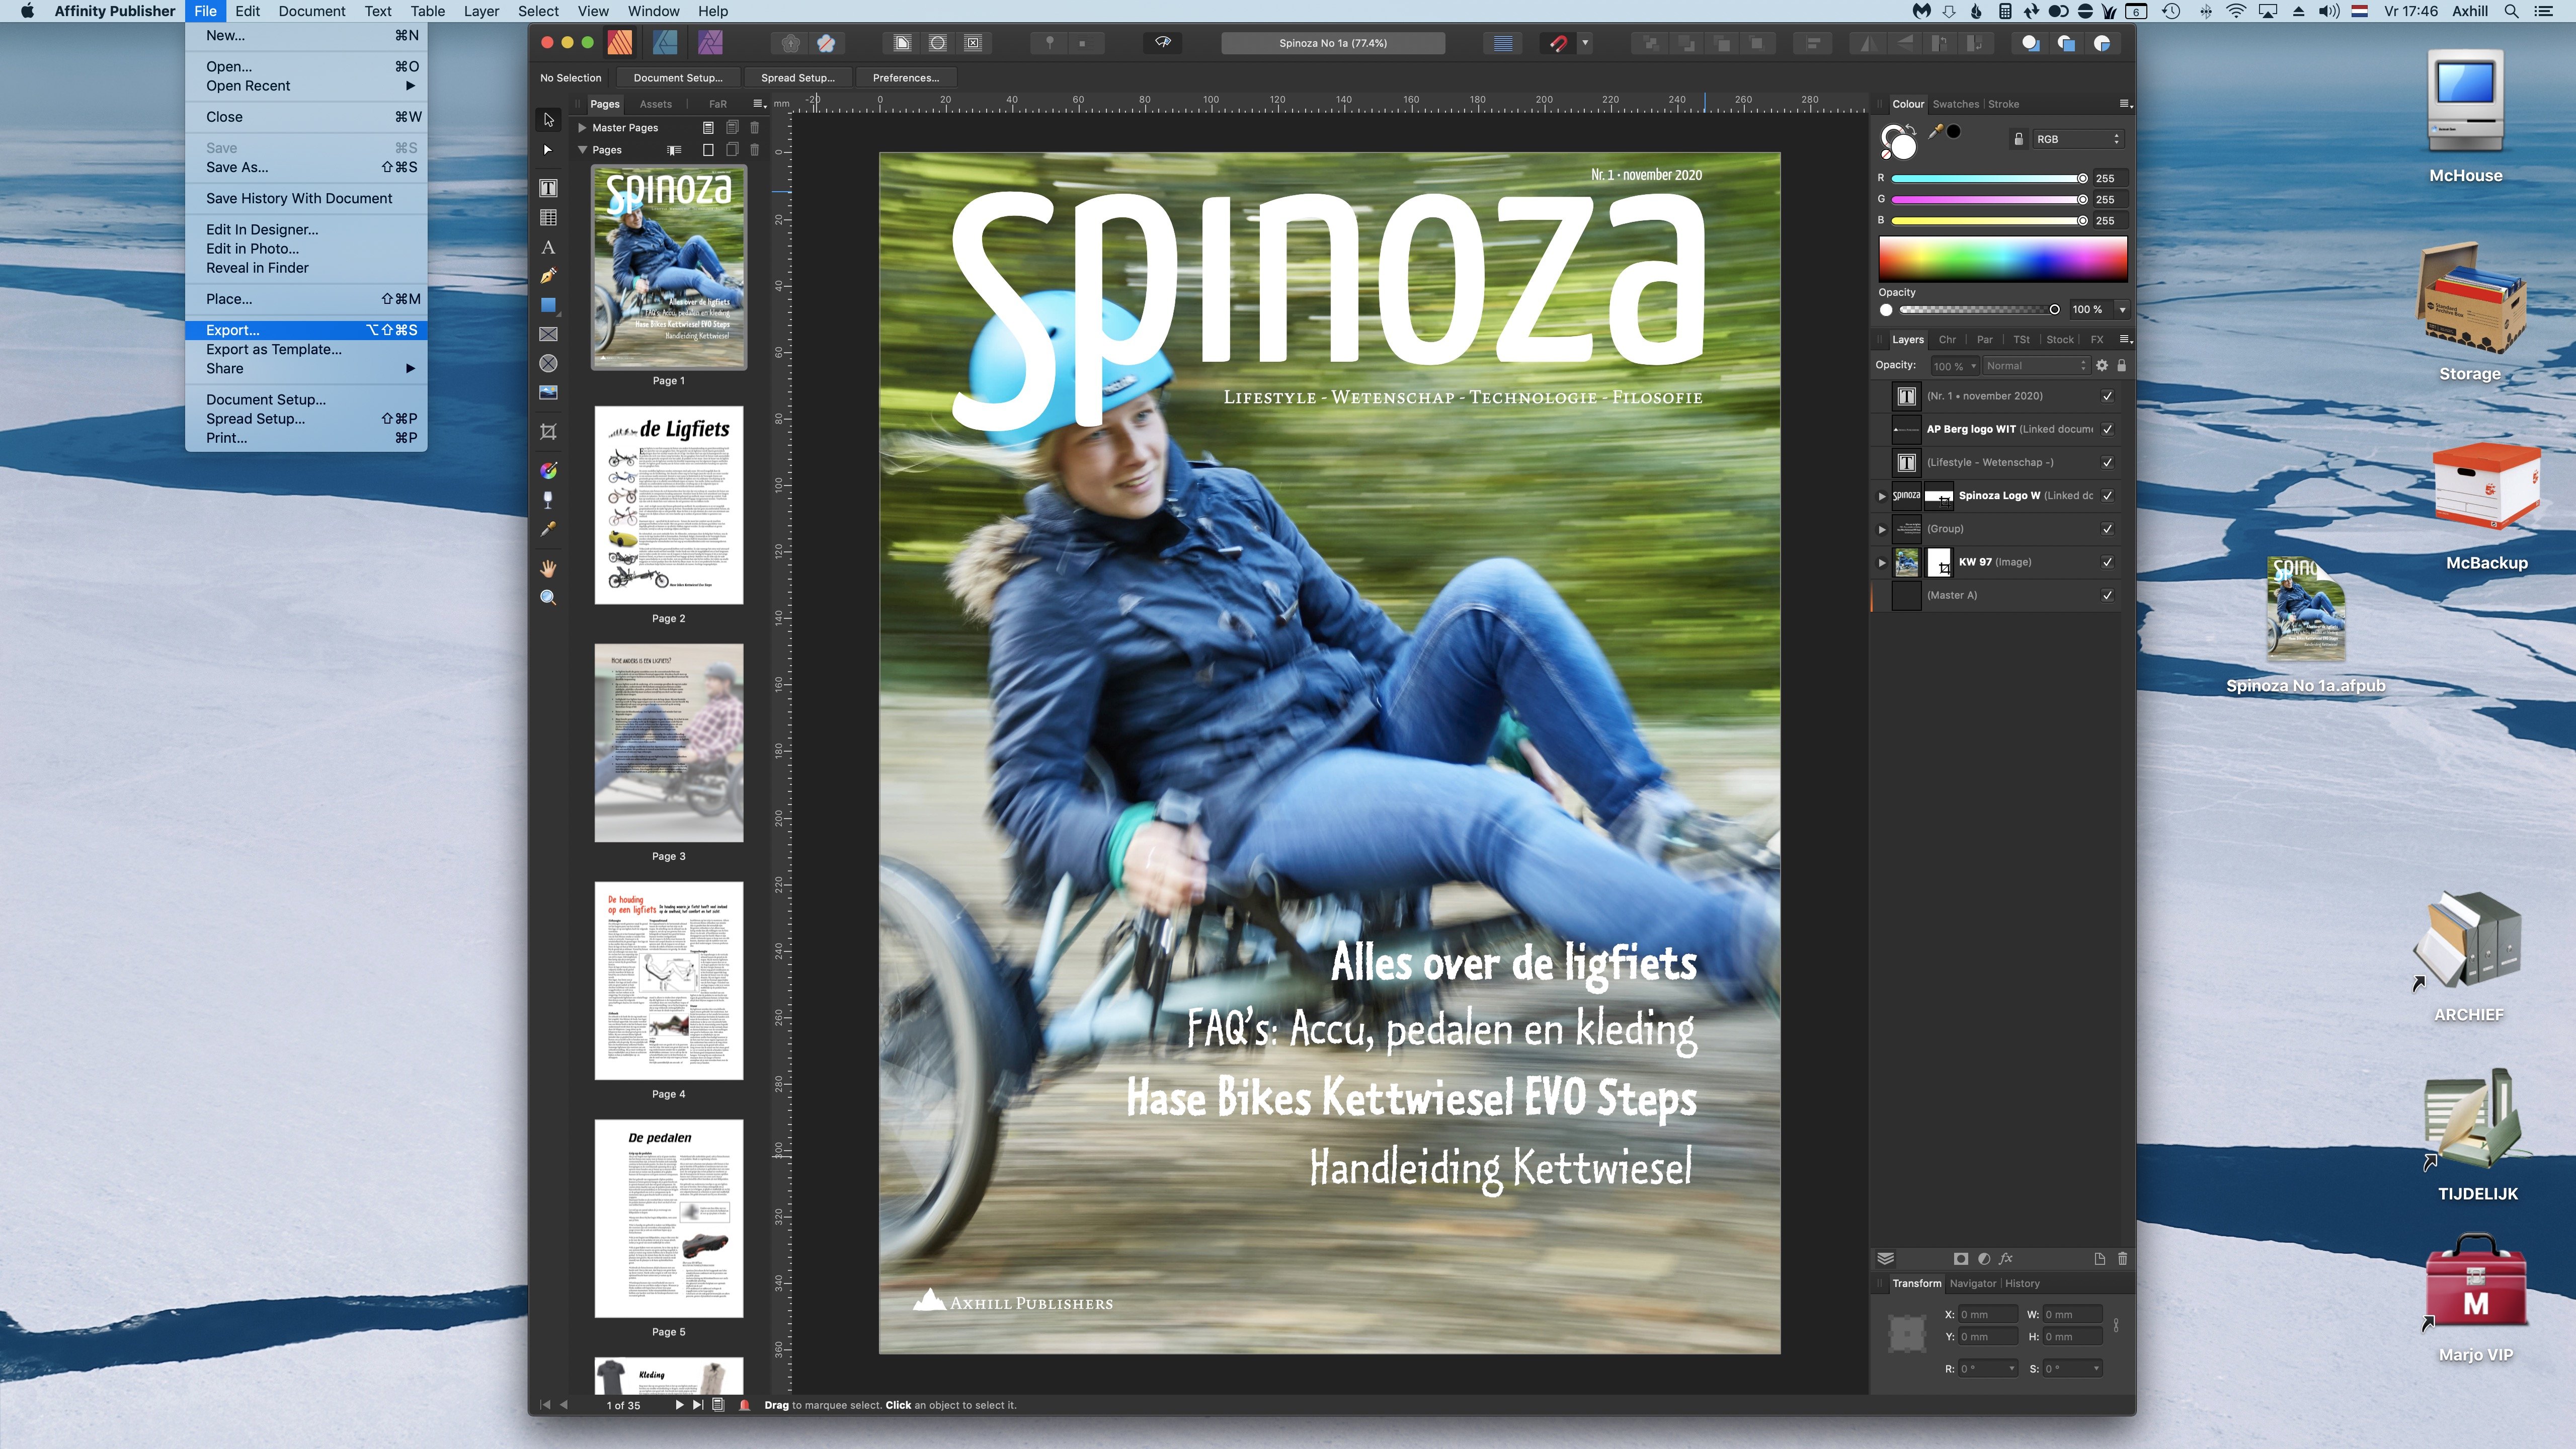The height and width of the screenshot is (1449, 2576).
Task: Open the snapping options dropdown arrow
Action: pos(1585,43)
